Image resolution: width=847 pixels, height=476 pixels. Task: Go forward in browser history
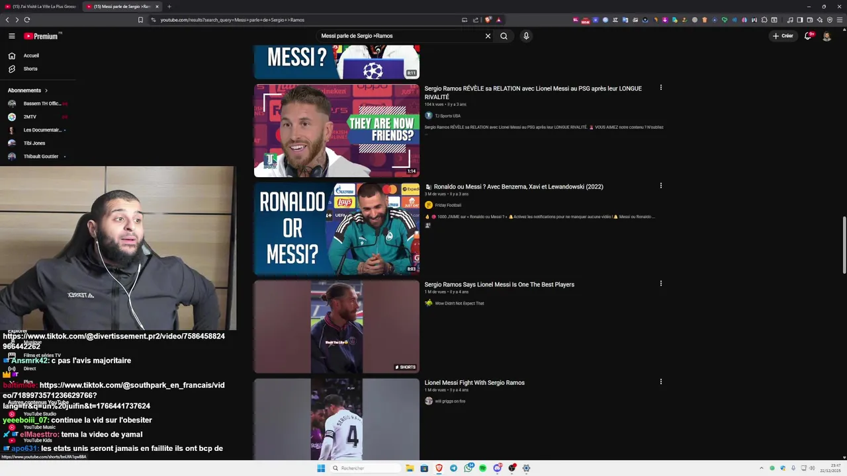(x=17, y=20)
